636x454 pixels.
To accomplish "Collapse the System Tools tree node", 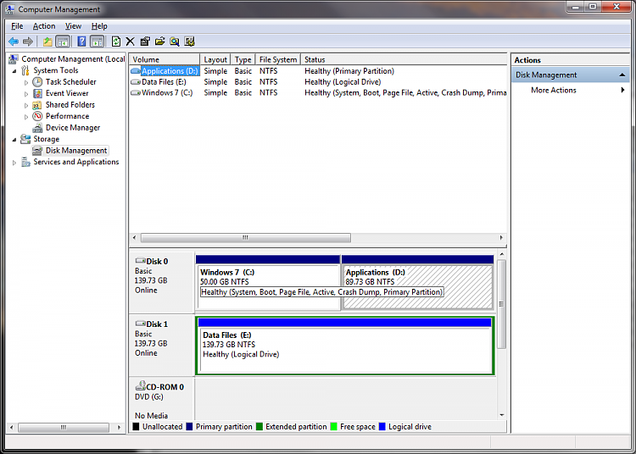I will 14,71.
